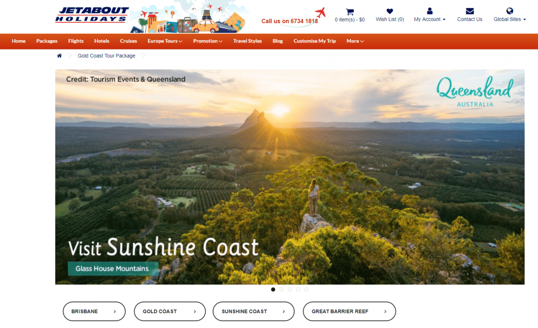This screenshot has width=538, height=328.
Task: Select the second carousel slide dot
Action: coord(281,290)
